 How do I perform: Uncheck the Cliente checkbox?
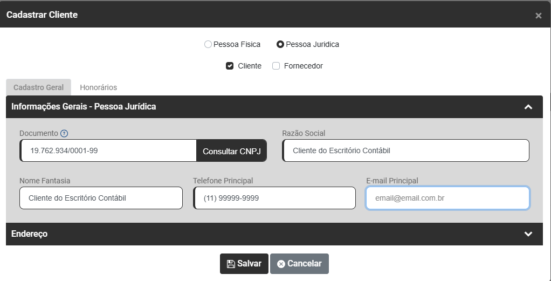pos(230,66)
